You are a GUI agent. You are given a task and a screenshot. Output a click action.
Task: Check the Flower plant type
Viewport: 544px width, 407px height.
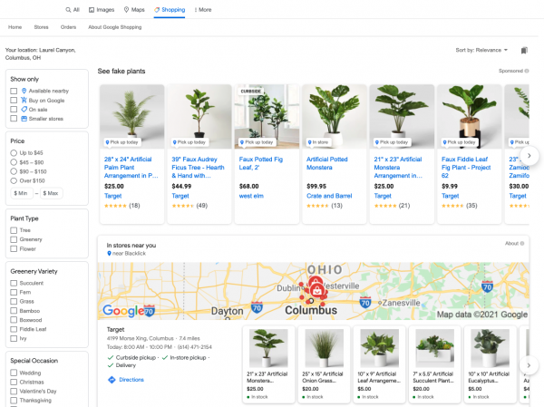tap(14, 248)
